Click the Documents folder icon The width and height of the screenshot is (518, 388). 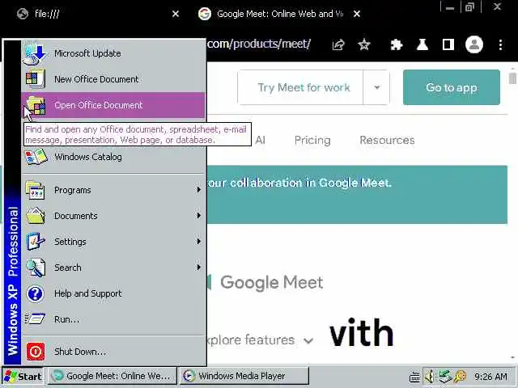35,216
